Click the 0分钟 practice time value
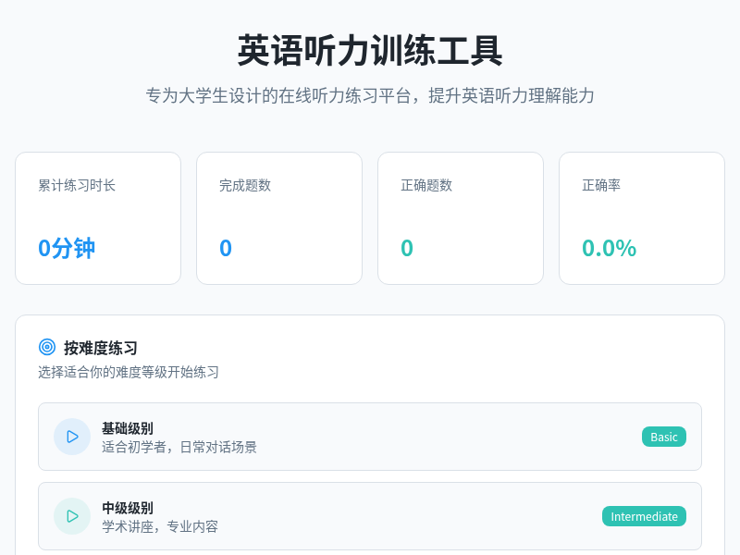The height and width of the screenshot is (555, 740). 64,248
